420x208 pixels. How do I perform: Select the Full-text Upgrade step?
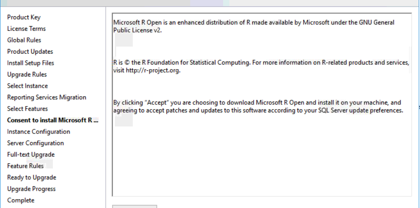[31, 155]
